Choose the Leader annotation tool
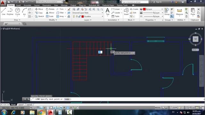This screenshot has height=115, width=205. pyautogui.click(x=116, y=13)
